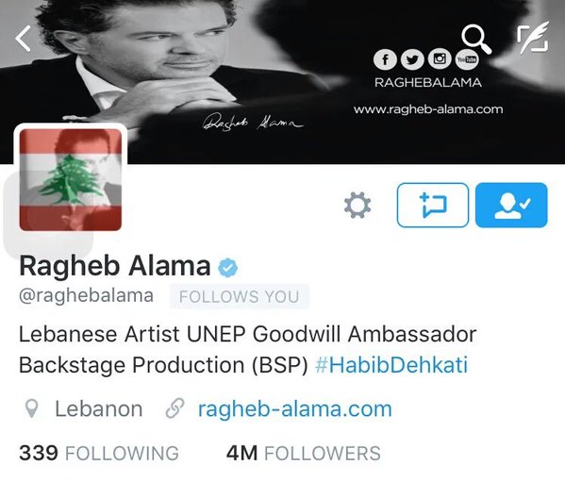565x482 pixels.
Task: Open profile settings gear icon
Action: (357, 205)
